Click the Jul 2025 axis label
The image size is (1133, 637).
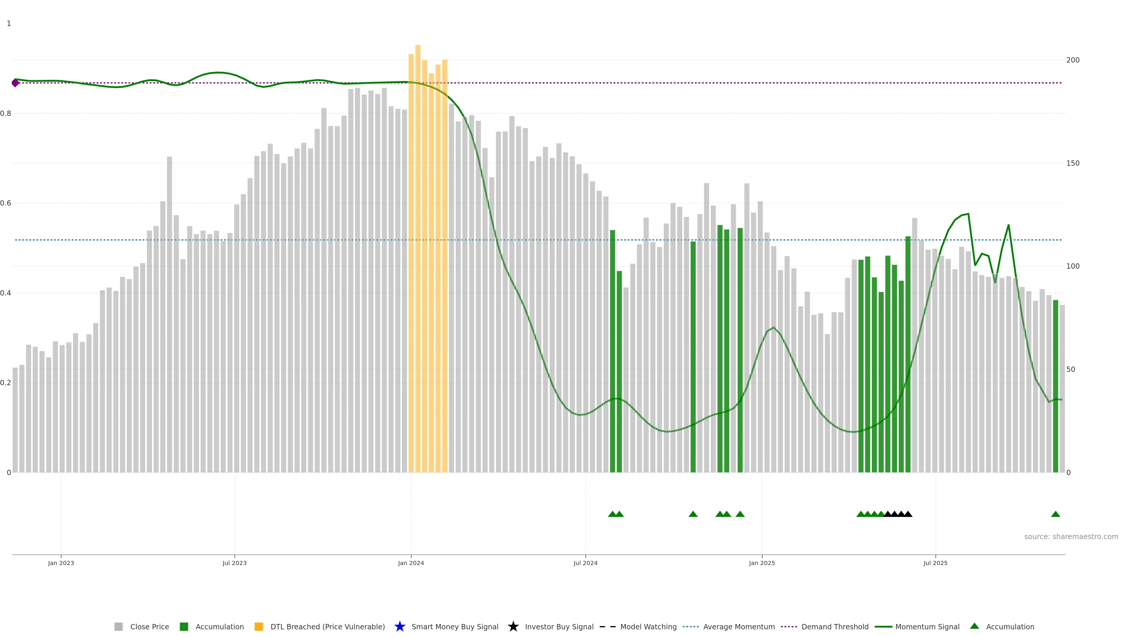tap(935, 563)
